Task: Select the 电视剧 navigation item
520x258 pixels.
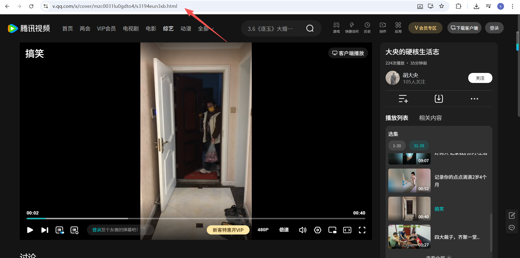Action: [131, 29]
